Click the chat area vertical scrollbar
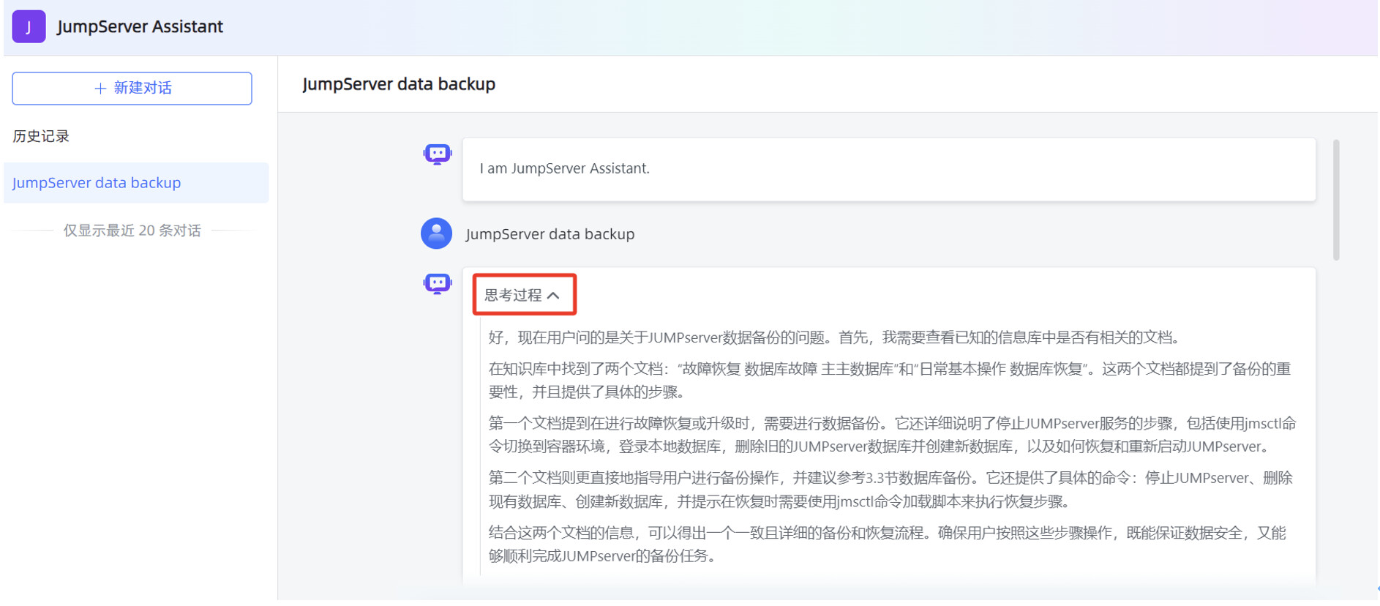1380x606 pixels. (x=1336, y=200)
